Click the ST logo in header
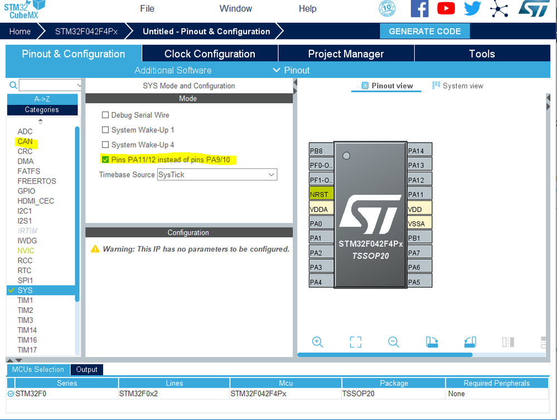The width and height of the screenshot is (557, 420). pos(534,9)
